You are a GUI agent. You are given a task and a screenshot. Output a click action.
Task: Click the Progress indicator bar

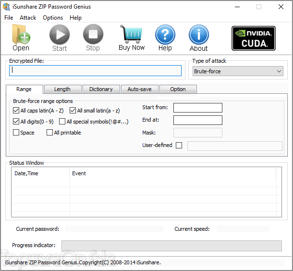click(x=171, y=246)
